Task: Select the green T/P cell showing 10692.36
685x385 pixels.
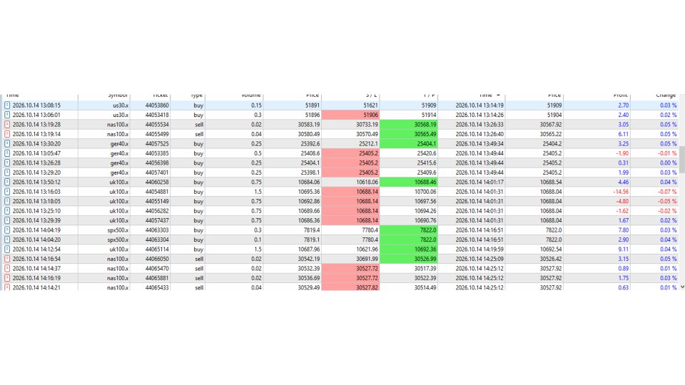Action: tap(408, 250)
